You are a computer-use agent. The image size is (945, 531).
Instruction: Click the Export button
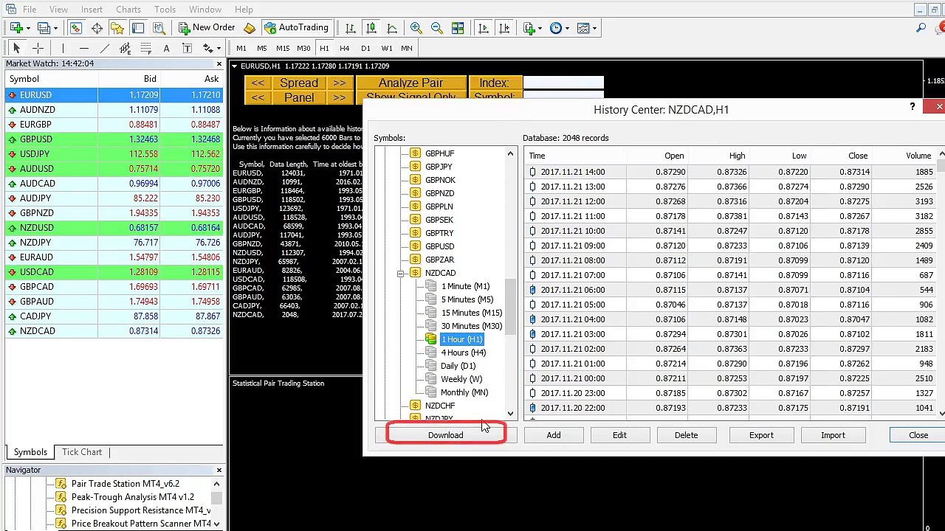761,435
